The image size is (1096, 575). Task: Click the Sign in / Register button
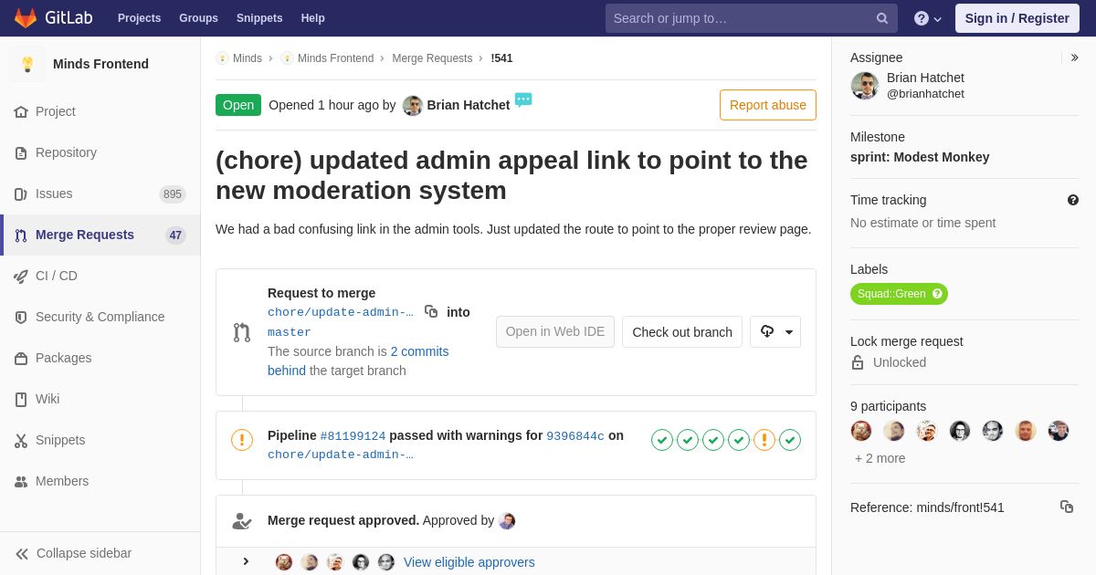pos(1017,18)
